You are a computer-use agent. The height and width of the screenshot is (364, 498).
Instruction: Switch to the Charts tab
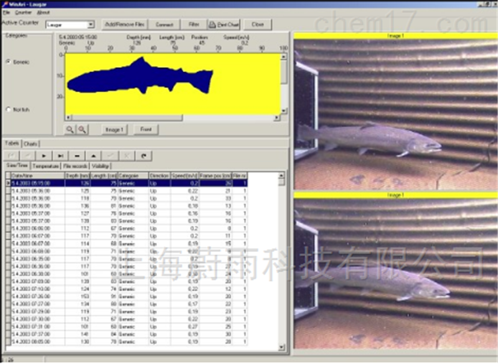31,144
